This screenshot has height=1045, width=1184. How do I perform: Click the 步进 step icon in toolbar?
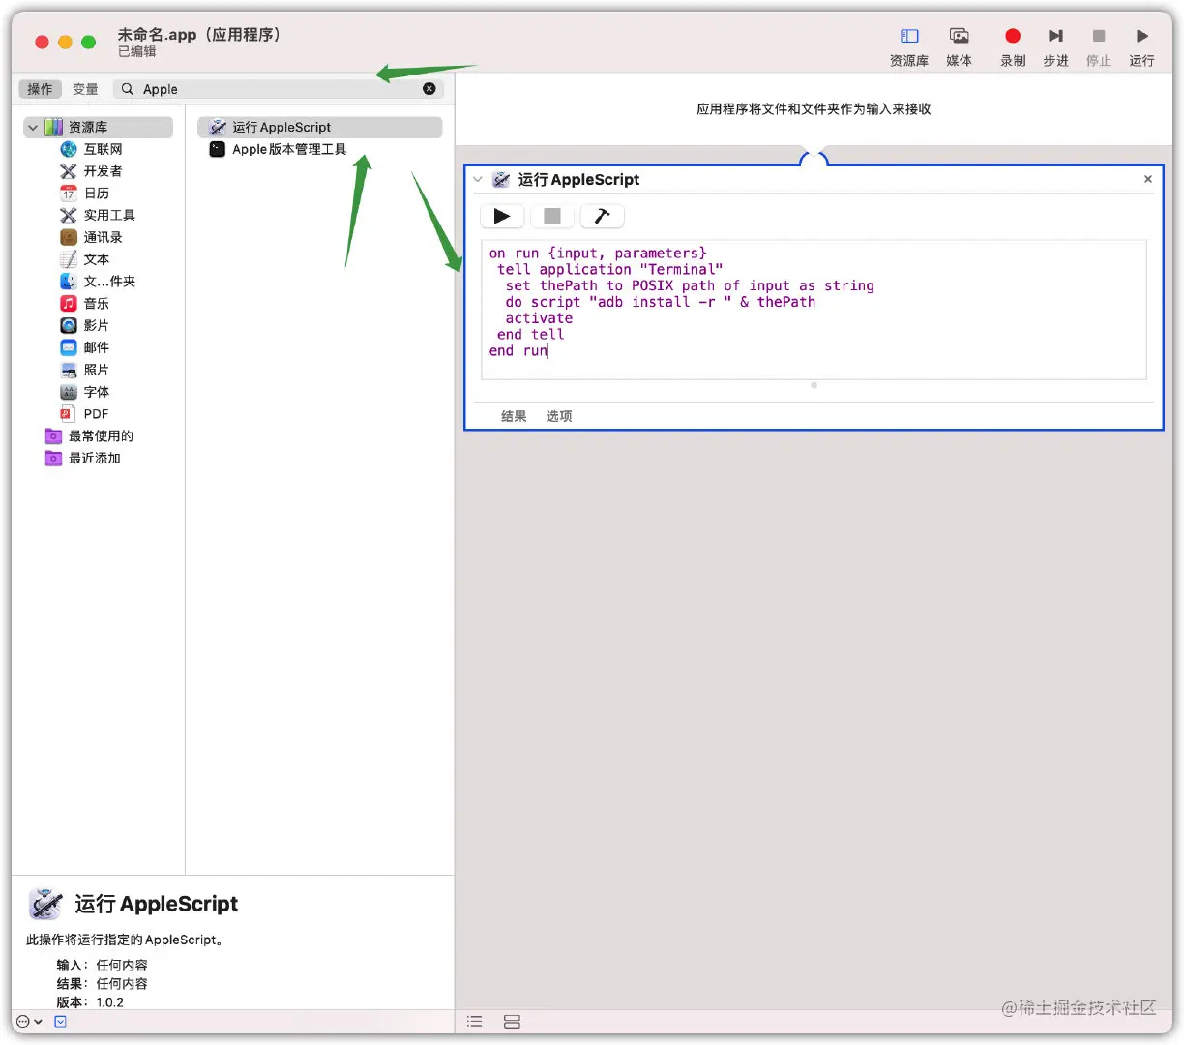(1055, 36)
